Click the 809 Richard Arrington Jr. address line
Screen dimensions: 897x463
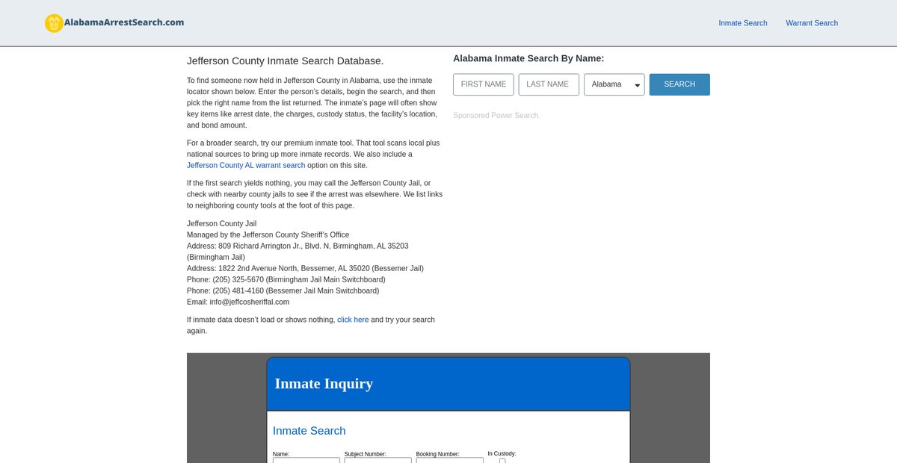298,251
